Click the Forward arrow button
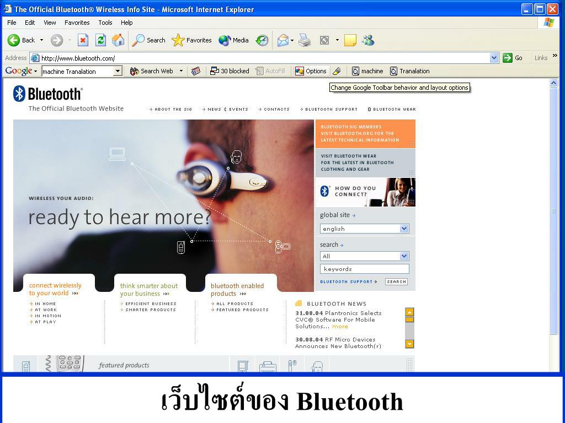Screen dimensions: 565x423 (x=57, y=40)
